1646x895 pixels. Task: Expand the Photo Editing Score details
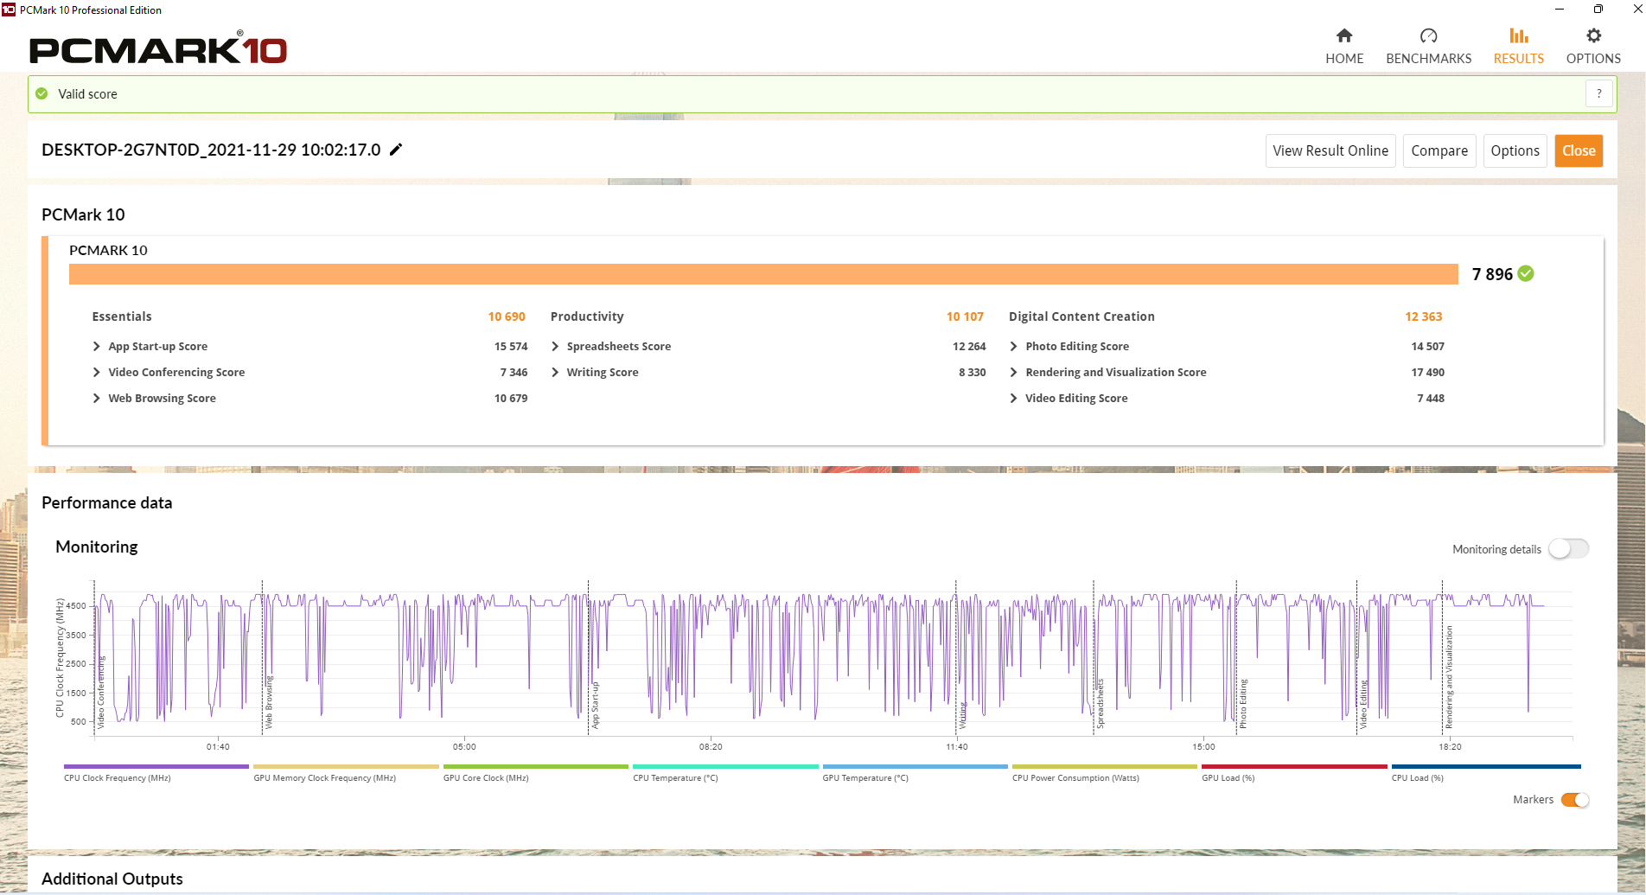pos(1013,347)
